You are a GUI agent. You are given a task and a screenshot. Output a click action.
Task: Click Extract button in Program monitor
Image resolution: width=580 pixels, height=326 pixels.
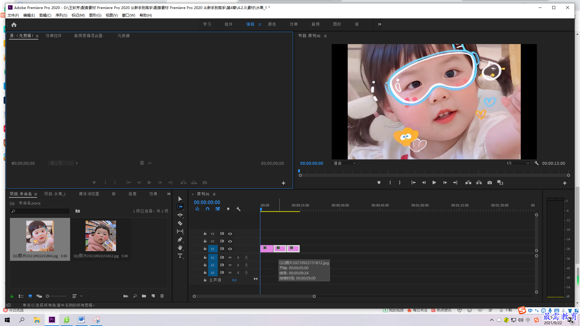click(x=479, y=183)
